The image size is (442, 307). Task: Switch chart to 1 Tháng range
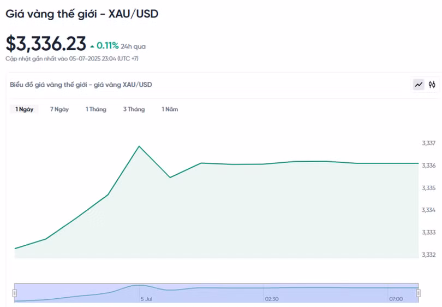pos(96,109)
